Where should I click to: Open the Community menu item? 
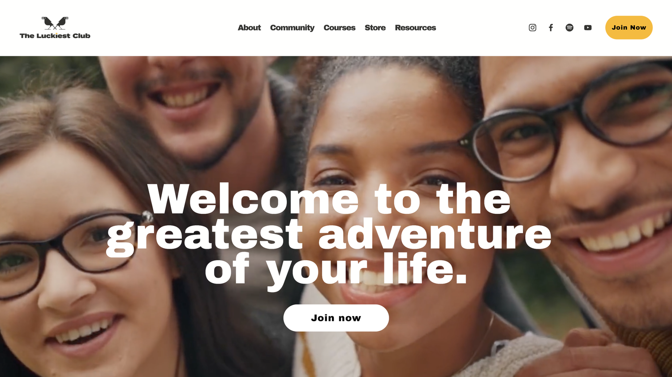tap(292, 28)
